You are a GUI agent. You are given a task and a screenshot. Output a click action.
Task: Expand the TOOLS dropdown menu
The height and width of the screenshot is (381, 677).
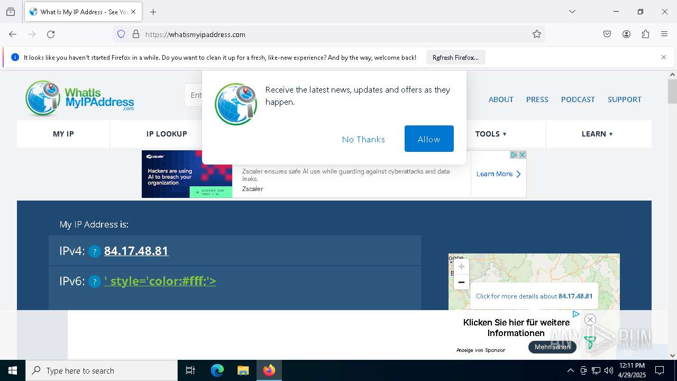pos(491,134)
